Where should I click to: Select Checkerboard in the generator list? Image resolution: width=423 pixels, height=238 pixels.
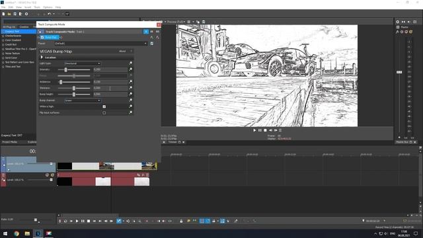13,36
